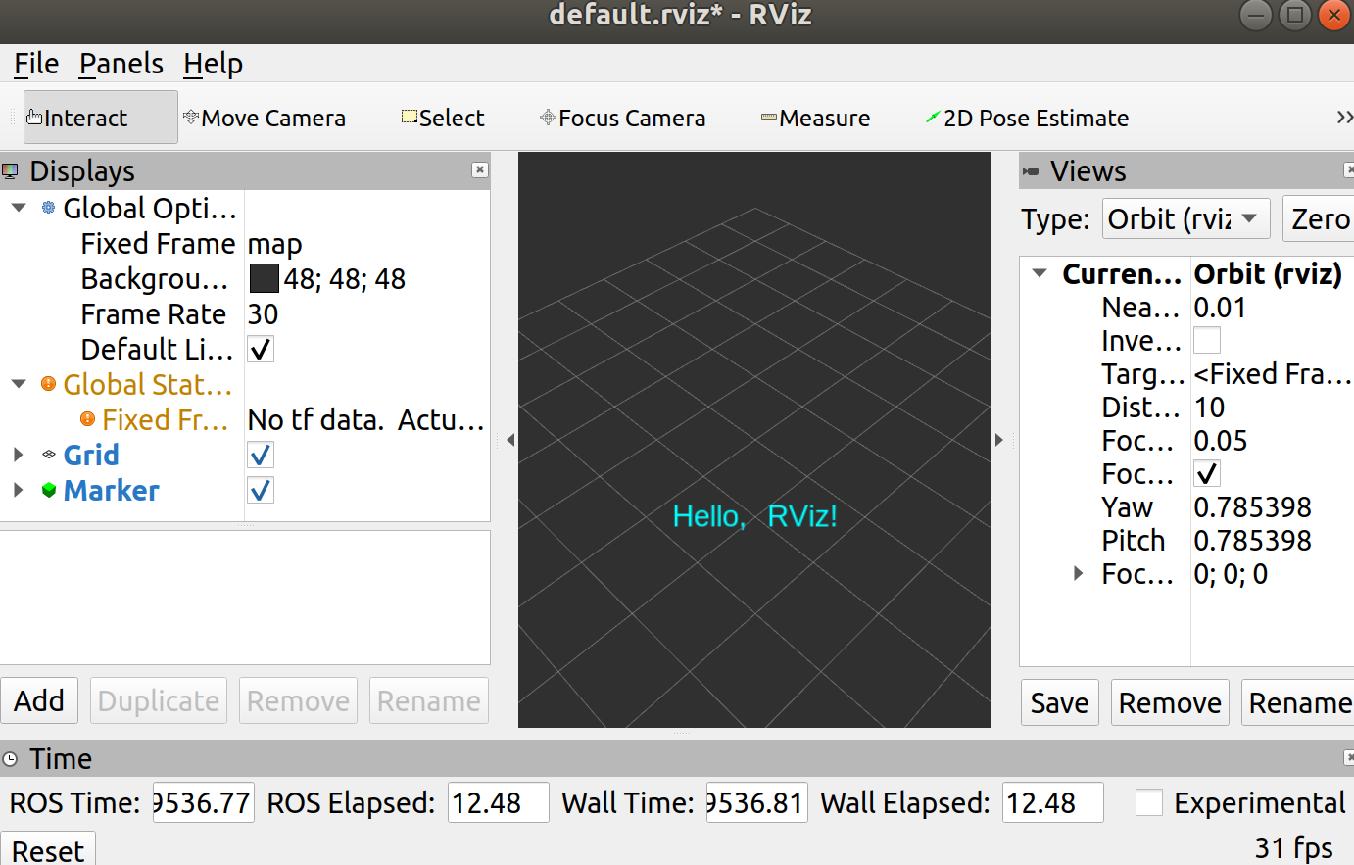Reset the time with Reset button
1354x865 pixels.
coord(48,849)
